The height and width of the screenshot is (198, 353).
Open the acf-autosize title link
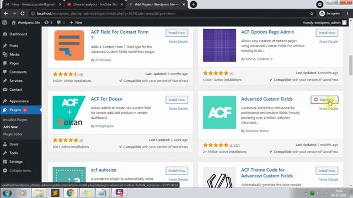click(x=103, y=170)
